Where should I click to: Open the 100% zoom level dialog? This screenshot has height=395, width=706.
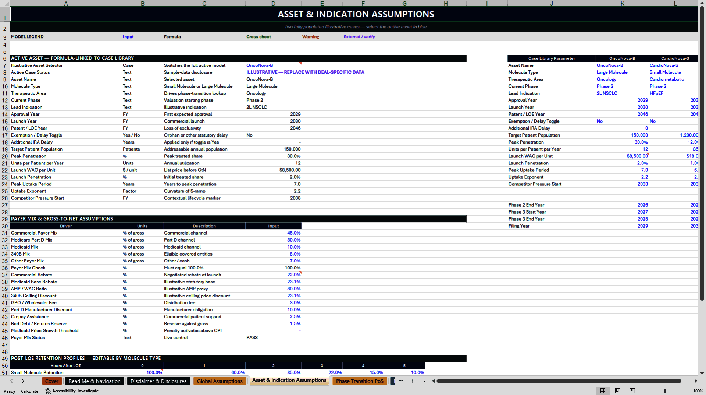click(x=698, y=391)
